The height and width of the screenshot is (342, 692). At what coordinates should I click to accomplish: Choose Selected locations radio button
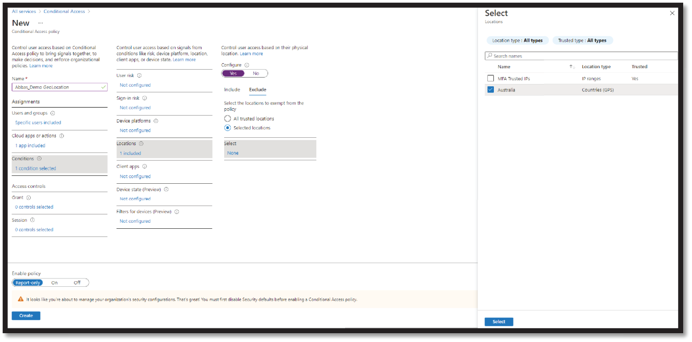pyautogui.click(x=227, y=128)
